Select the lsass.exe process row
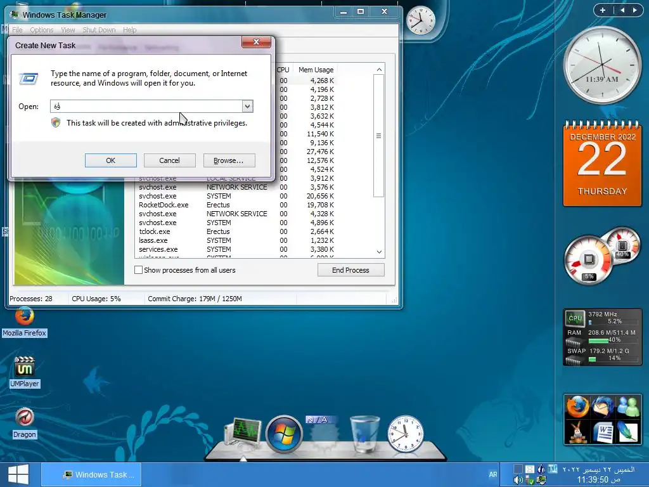The height and width of the screenshot is (487, 649). click(x=236, y=240)
